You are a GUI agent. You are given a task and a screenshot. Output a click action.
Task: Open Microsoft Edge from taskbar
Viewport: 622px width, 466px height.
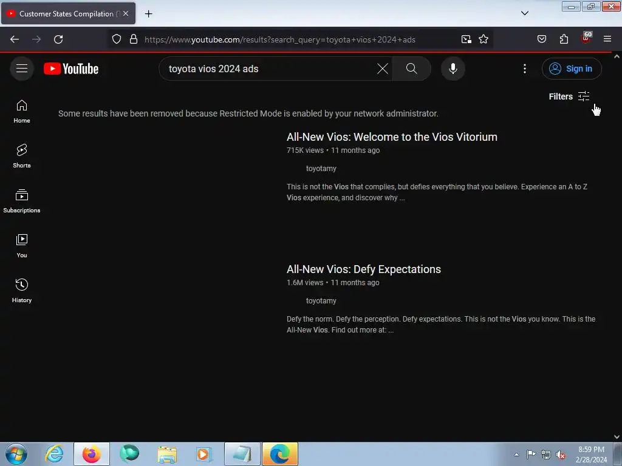[x=279, y=454]
